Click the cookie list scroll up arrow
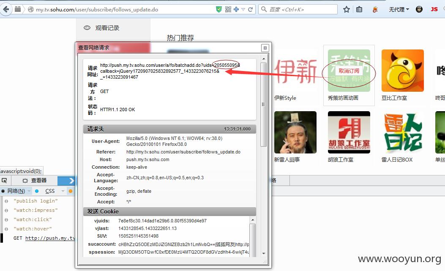The width and height of the screenshot is (445, 271). (253, 220)
